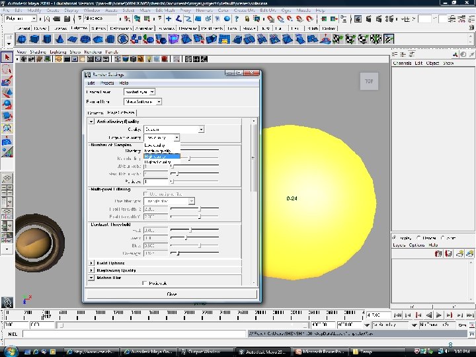The image size is (476, 357).
Task: Expand the Raytracing Quality section
Action: click(92, 270)
